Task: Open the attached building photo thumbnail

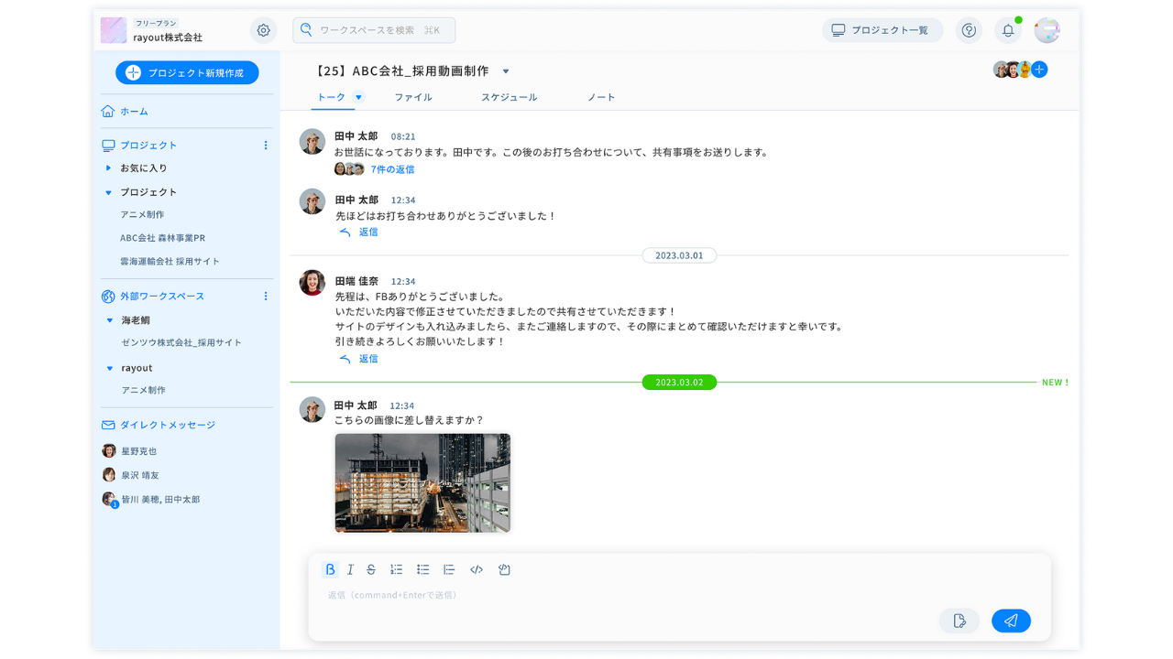Action: coord(422,482)
